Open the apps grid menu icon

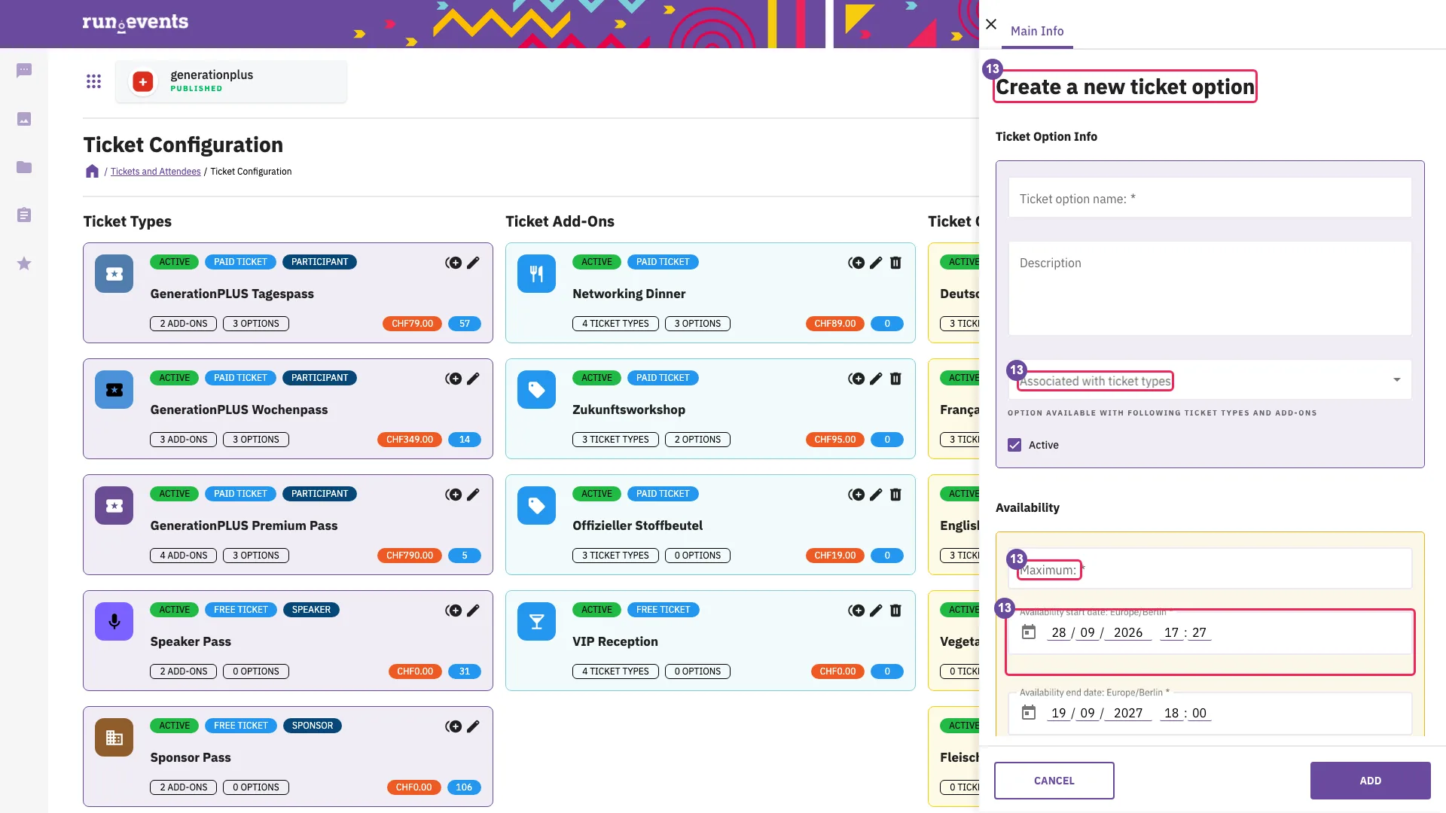pyautogui.click(x=93, y=81)
